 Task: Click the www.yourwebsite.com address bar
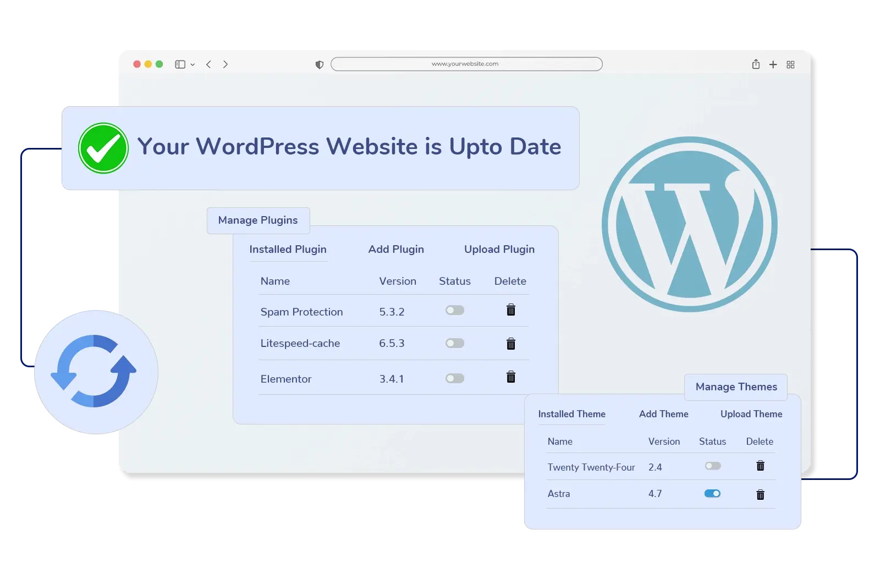click(x=466, y=64)
